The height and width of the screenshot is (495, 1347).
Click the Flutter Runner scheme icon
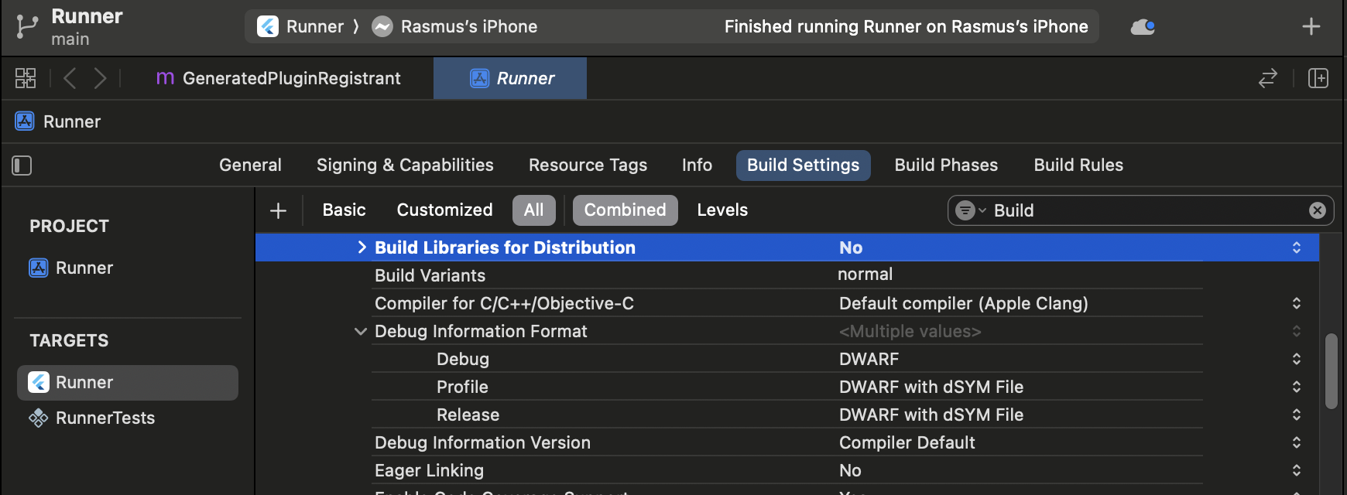[x=268, y=26]
